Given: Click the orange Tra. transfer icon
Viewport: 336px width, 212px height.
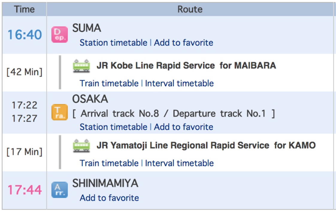Looking at the screenshot, I should [60, 112].
